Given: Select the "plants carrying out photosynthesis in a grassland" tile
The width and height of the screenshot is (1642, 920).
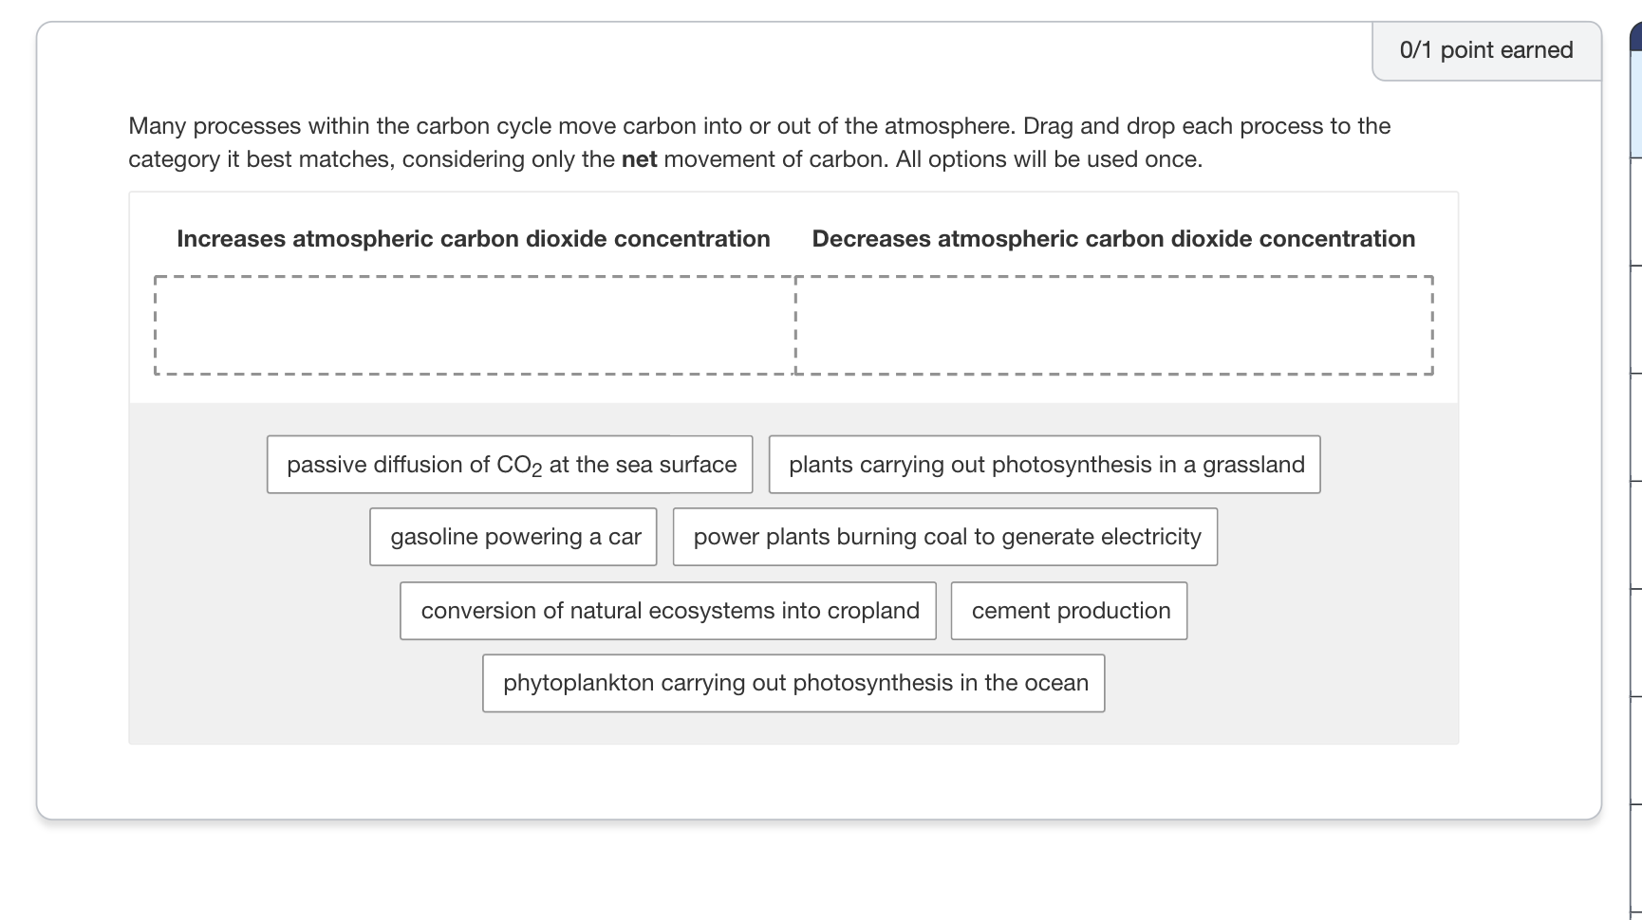Looking at the screenshot, I should coord(1044,464).
